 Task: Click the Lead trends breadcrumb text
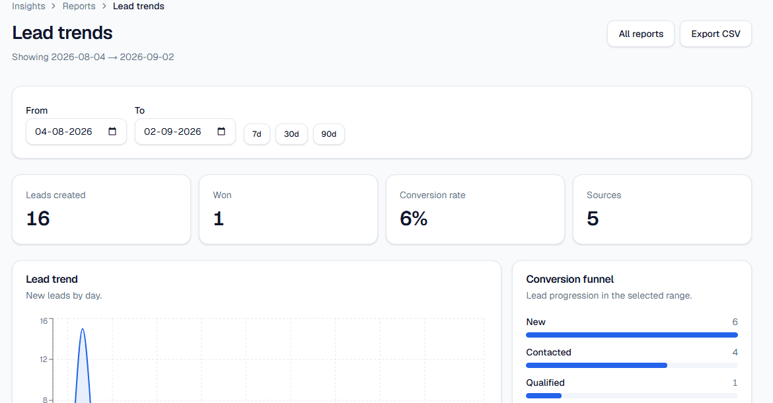point(139,7)
